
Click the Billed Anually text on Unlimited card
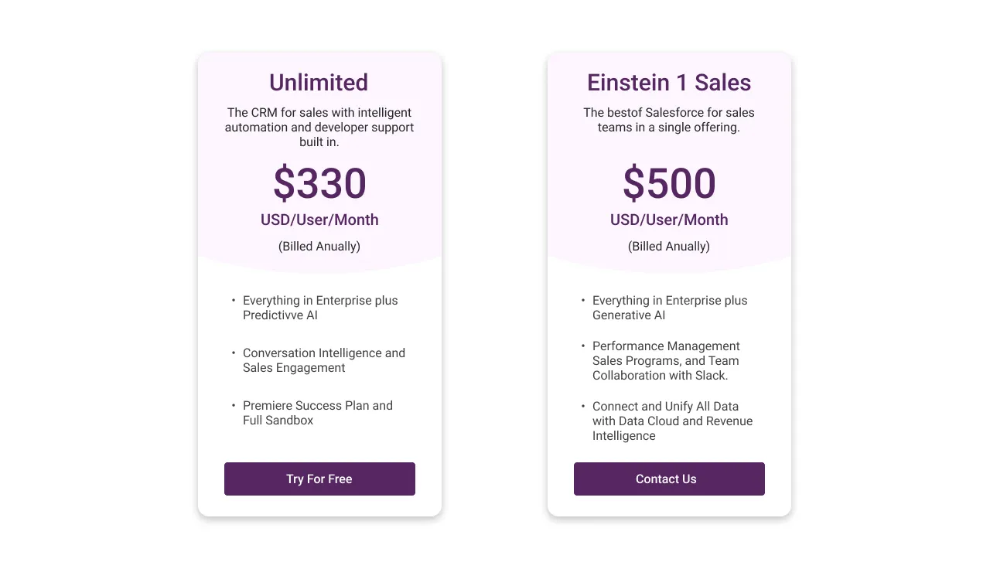319,246
